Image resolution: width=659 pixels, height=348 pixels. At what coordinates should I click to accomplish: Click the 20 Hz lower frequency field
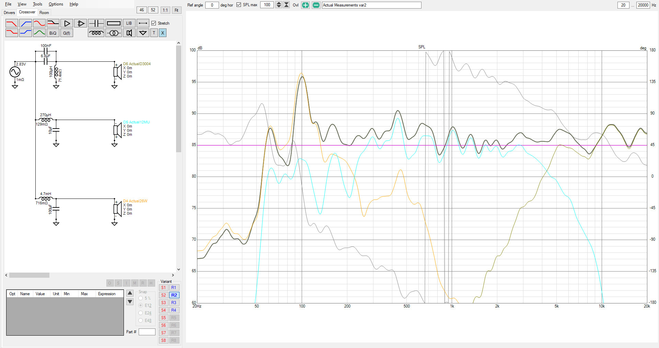623,5
